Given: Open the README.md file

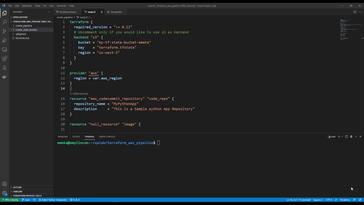Looking at the screenshot, I should (31, 38).
